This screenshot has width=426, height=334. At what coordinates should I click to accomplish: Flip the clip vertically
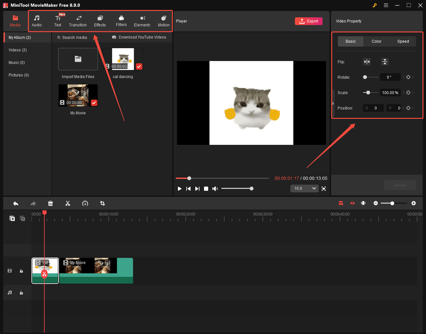click(x=385, y=62)
